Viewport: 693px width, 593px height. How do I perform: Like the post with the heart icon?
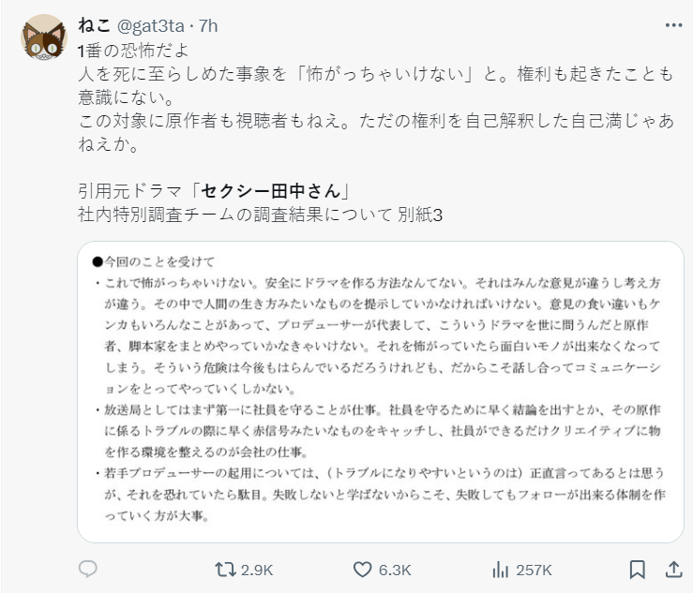pyautogui.click(x=363, y=569)
